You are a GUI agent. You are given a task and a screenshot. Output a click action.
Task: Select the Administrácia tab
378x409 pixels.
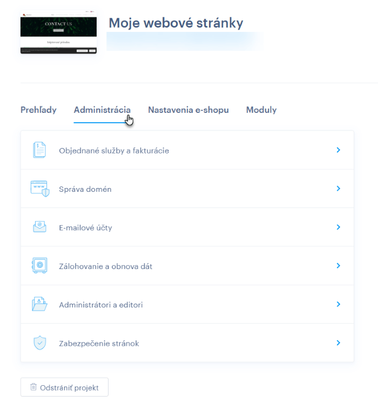(x=102, y=110)
